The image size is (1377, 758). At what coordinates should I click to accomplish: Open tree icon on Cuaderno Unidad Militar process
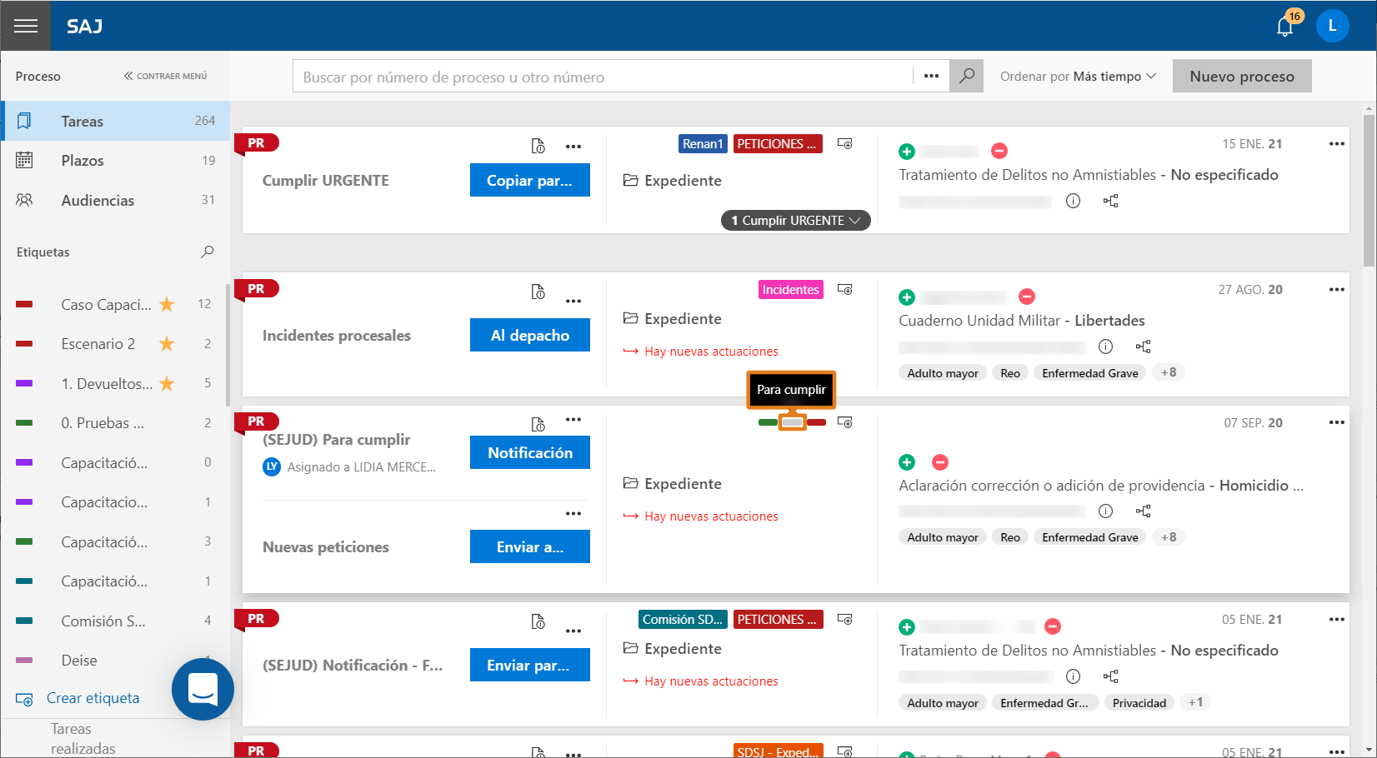1143,347
